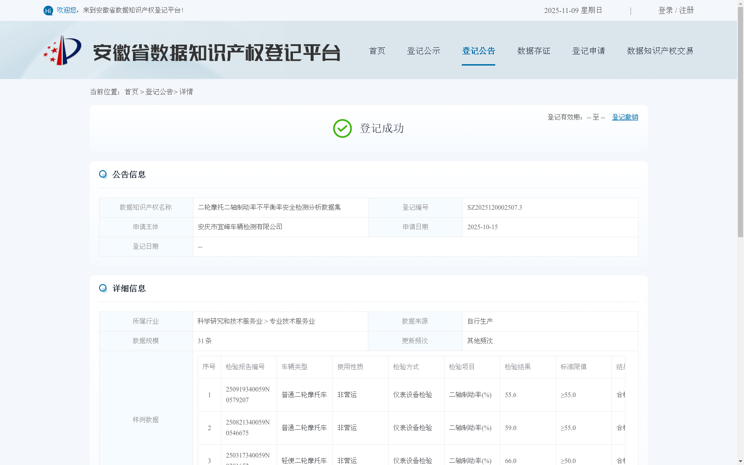Click registration number SZ2025120002507.3
The image size is (744, 465).
(495, 207)
